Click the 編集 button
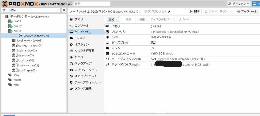Image resolution: width=260 pixels, height=116 pixels. click(x=142, y=19)
